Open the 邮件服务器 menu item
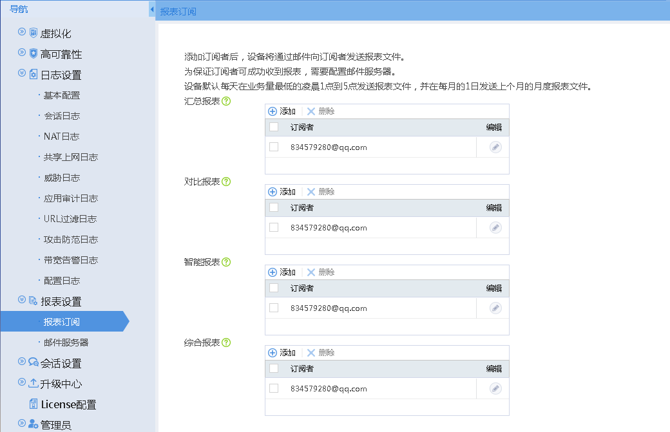The width and height of the screenshot is (670, 432). click(66, 343)
